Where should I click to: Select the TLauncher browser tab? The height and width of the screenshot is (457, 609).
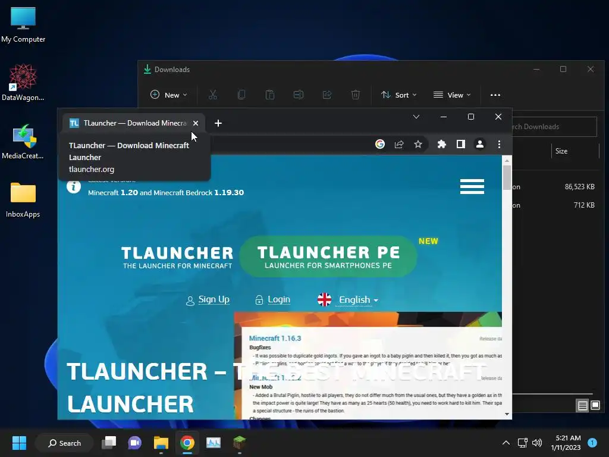coord(134,123)
